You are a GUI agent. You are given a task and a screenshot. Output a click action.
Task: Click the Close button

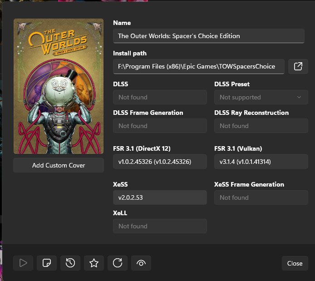point(295,263)
